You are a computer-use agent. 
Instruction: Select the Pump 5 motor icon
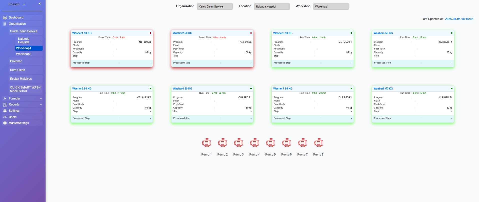point(271,143)
